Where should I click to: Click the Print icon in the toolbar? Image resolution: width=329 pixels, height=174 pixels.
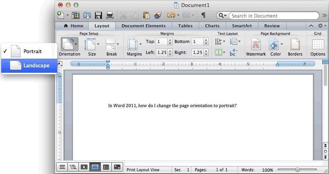click(x=109, y=15)
